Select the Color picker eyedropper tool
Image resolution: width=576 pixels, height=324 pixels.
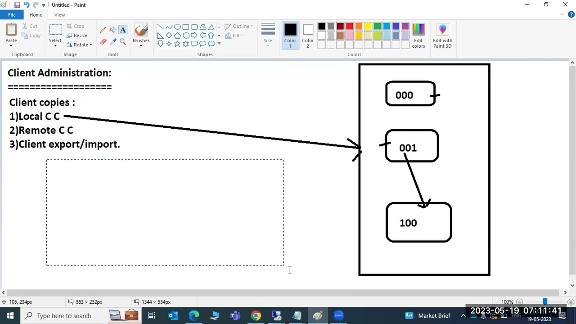click(113, 41)
